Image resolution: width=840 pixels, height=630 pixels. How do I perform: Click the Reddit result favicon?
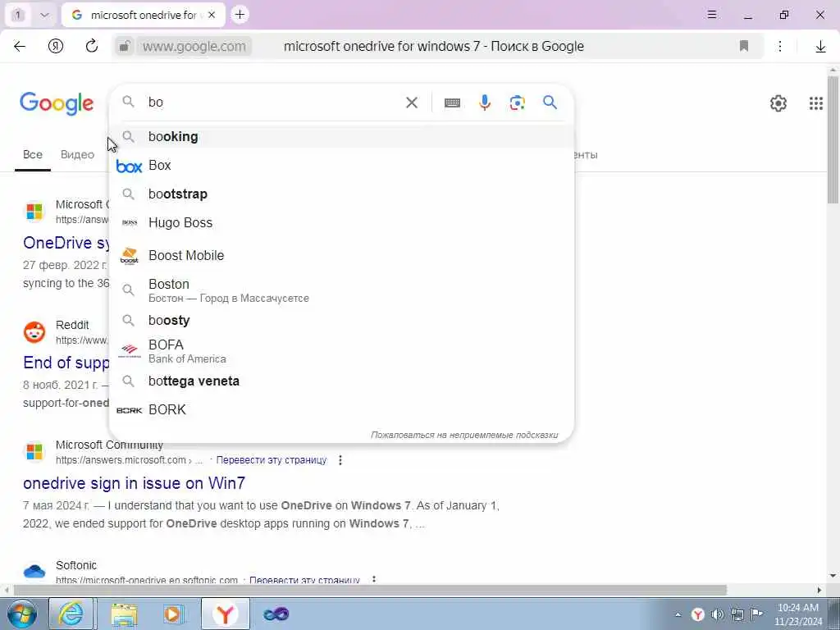34,332
